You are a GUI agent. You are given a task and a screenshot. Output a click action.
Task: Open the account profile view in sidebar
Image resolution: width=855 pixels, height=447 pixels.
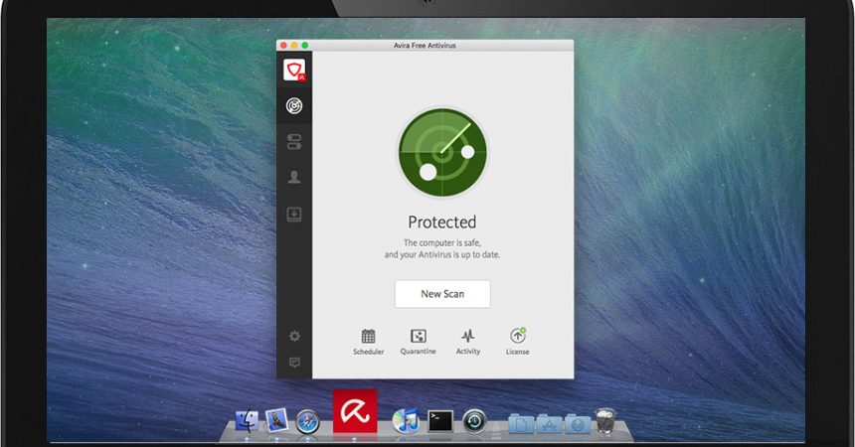click(294, 177)
